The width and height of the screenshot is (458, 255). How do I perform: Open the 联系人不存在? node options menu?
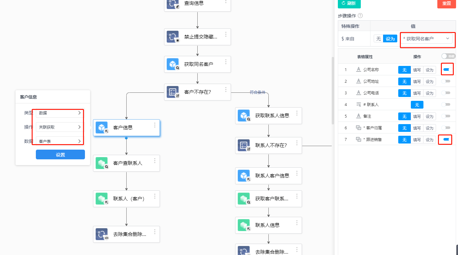pos(297,143)
